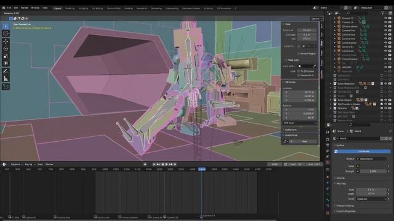Jump to timeline start frame
The image size is (394, 221).
coord(155,165)
